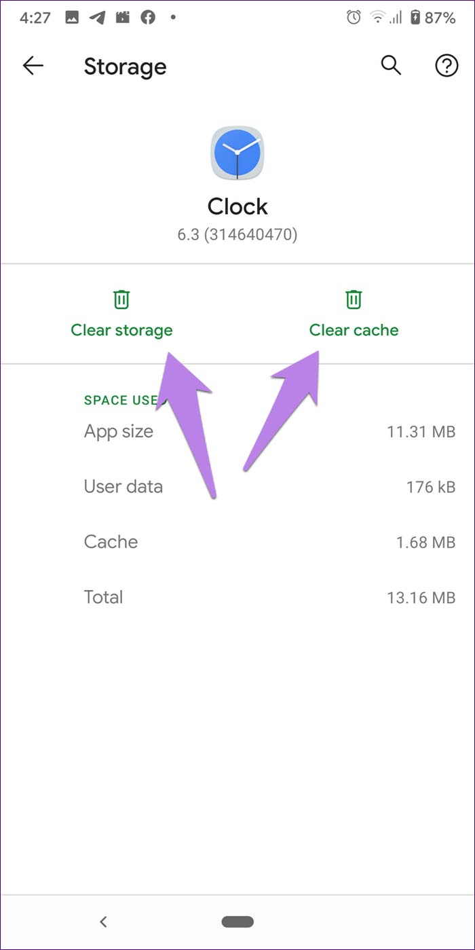475x950 pixels.
Task: Tap trash icon above Clear cache
Action: tap(354, 299)
